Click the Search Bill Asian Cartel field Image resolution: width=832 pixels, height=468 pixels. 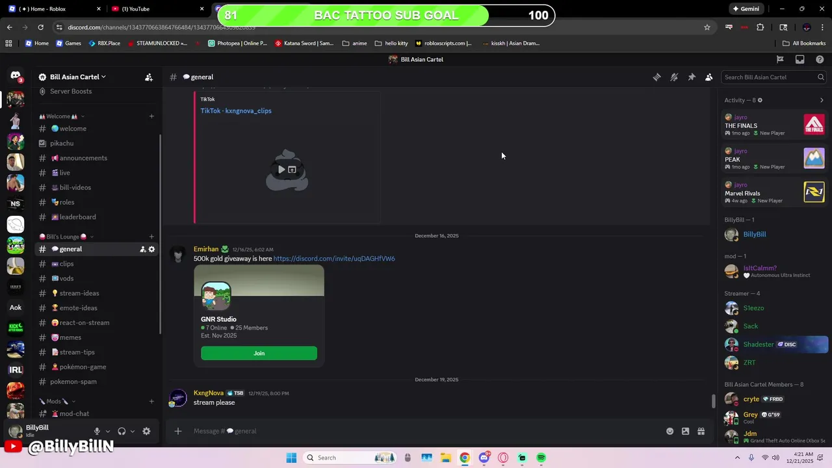pyautogui.click(x=773, y=77)
